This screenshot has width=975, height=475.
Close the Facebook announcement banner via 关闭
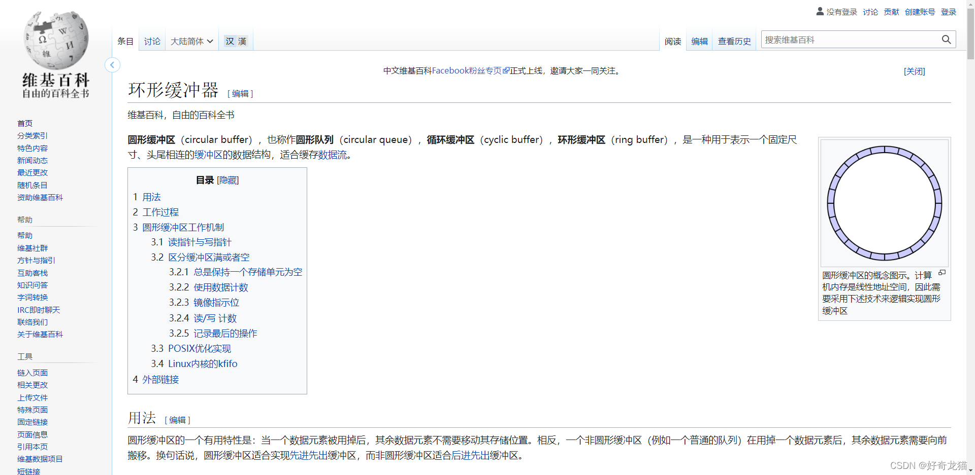[914, 71]
